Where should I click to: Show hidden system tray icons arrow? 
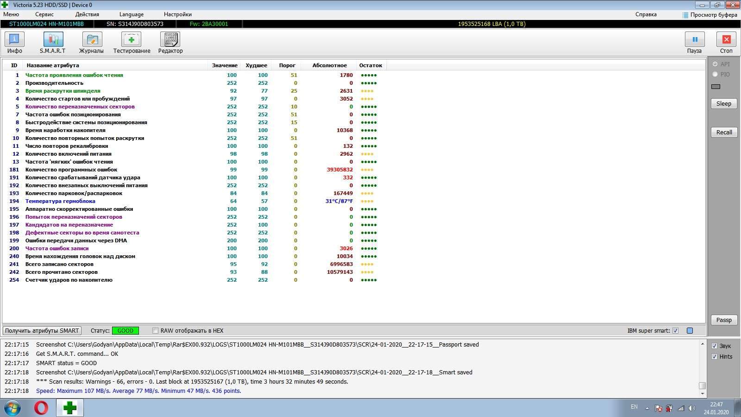tap(647, 408)
